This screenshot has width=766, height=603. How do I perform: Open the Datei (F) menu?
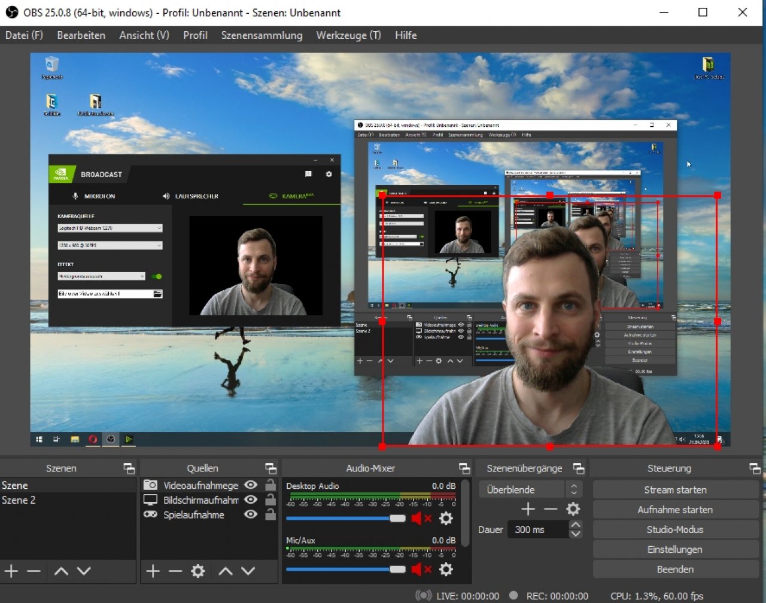24,35
